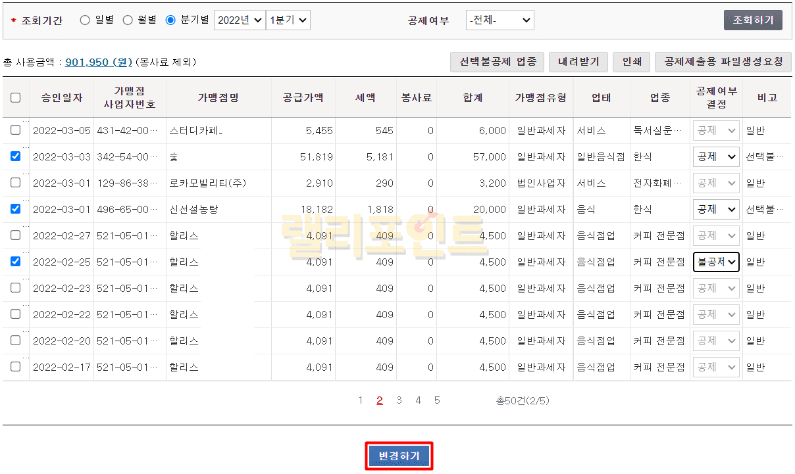The height and width of the screenshot is (474, 795).
Task: Click the 901,950 (원) total amount link
Action: click(x=99, y=62)
